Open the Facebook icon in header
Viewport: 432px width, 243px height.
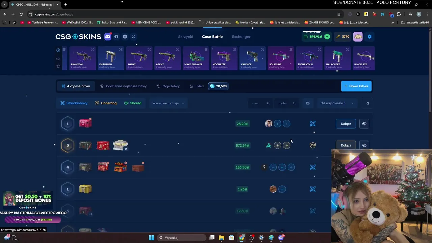pyautogui.click(x=116, y=37)
